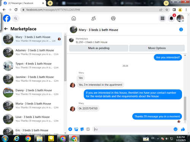Share this page via the address bar icon
This screenshot has height=142, width=190.
[161, 10]
